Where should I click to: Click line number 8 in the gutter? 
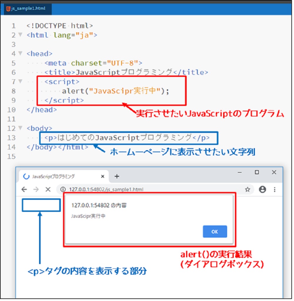(14, 91)
